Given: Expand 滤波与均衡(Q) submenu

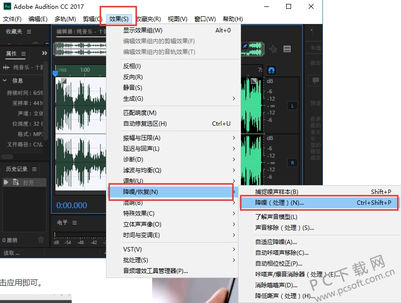Looking at the screenshot, I should pyautogui.click(x=173, y=170).
